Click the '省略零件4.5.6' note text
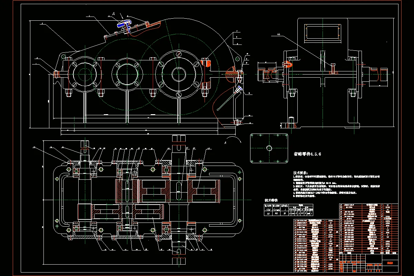Screen dimensions: 414x276 pos(307,154)
